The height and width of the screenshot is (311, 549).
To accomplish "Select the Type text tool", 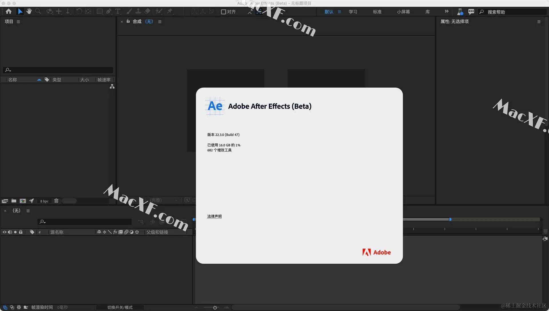I will coord(118,11).
